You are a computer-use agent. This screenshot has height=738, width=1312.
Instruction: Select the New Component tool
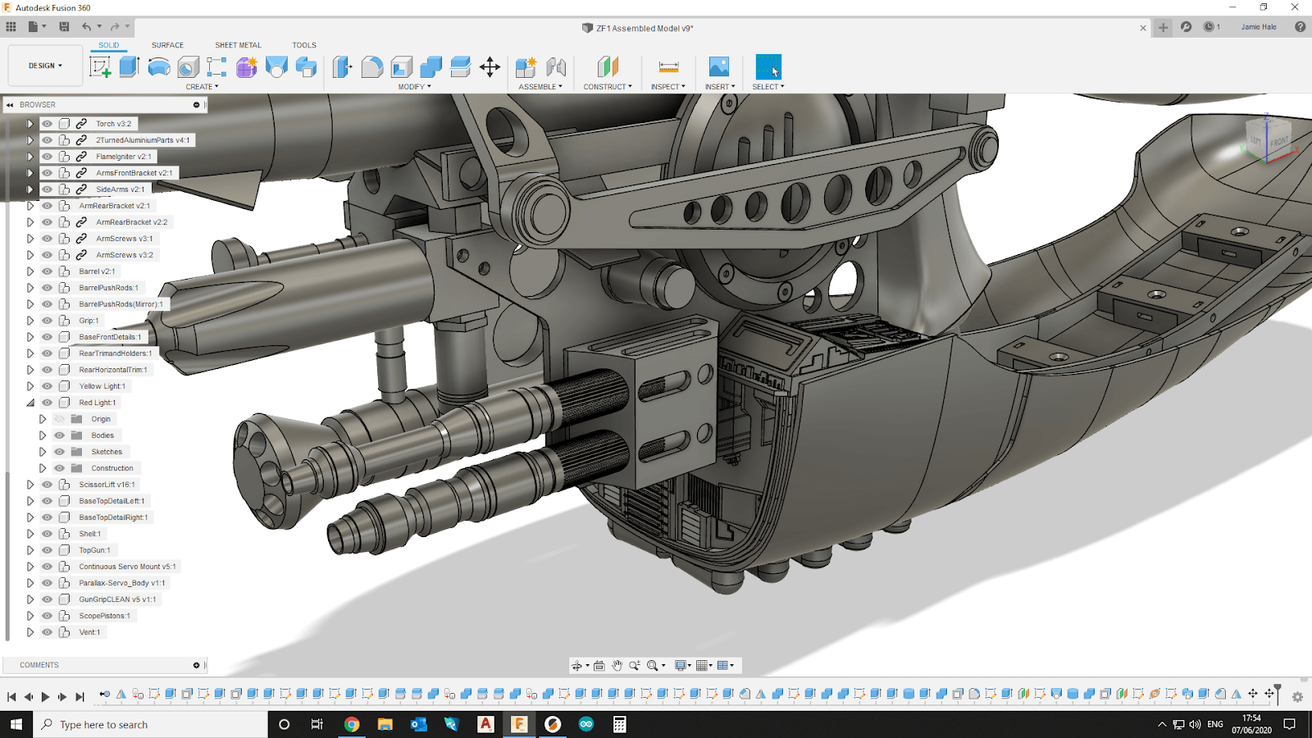[526, 67]
